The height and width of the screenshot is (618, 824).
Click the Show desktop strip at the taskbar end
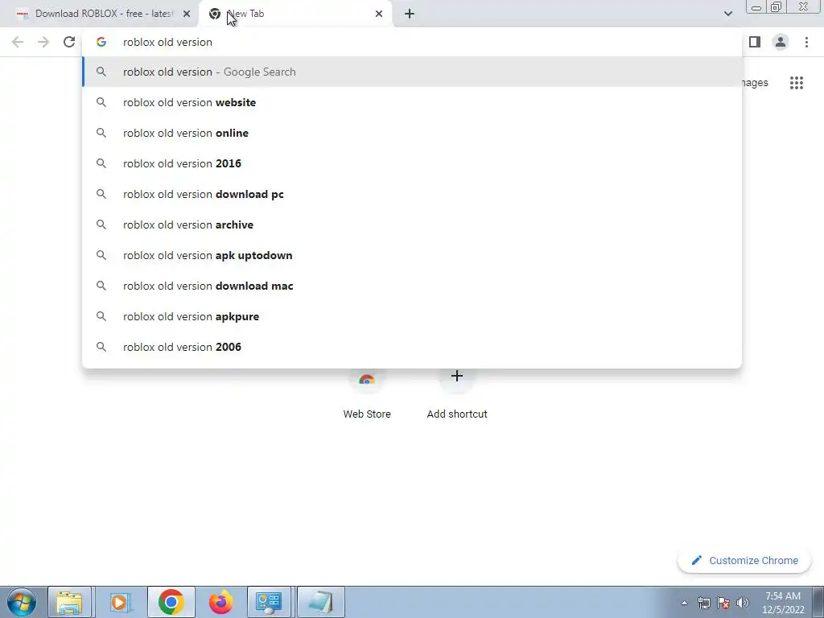818,602
